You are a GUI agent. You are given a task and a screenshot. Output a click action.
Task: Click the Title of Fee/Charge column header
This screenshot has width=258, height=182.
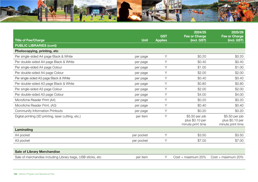[30, 40]
